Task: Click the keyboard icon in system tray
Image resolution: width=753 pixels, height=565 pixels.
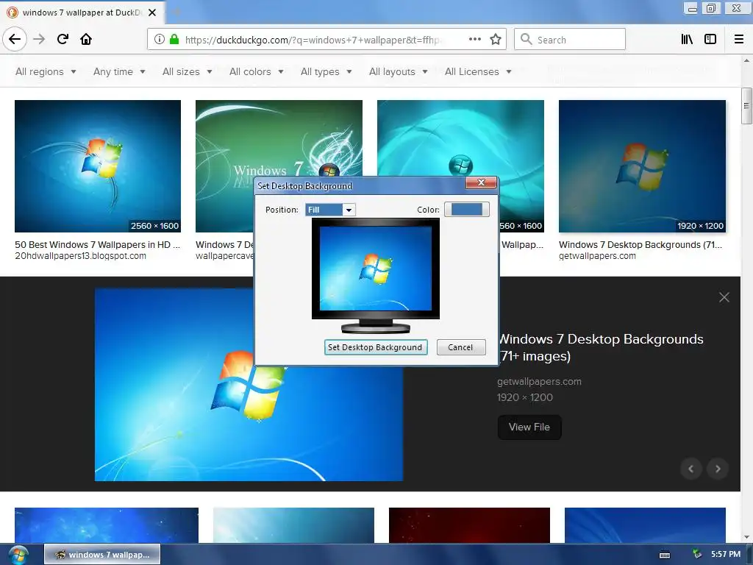Action: 665,555
